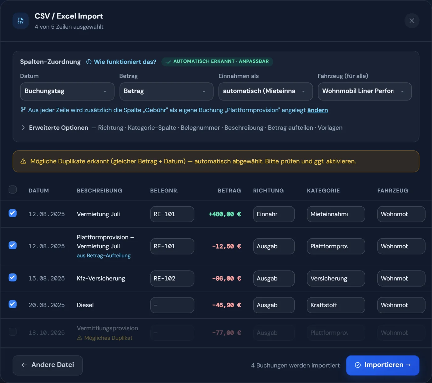Change Kategorie Versicherung for Kfz-Versicherung row

click(336, 278)
